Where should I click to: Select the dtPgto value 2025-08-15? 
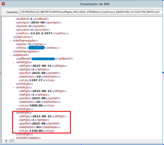click(x=42, y=91)
